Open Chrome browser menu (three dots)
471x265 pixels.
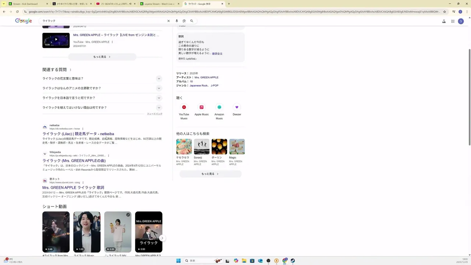(x=467, y=11)
